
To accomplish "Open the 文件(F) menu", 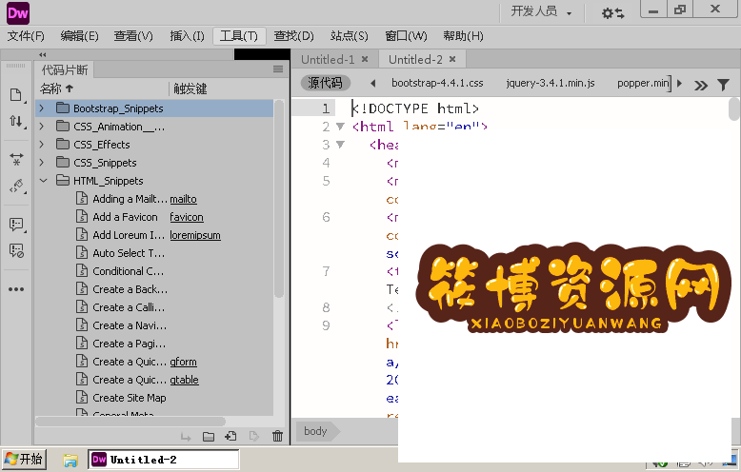I will [26, 36].
